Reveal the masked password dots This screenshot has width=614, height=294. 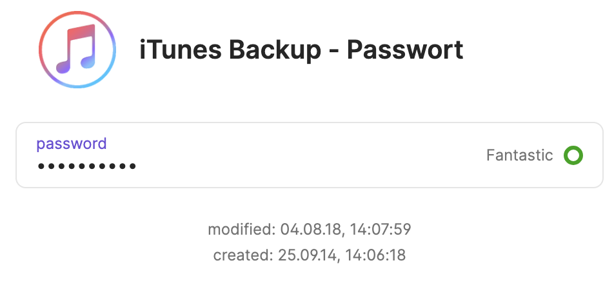pos(86,166)
